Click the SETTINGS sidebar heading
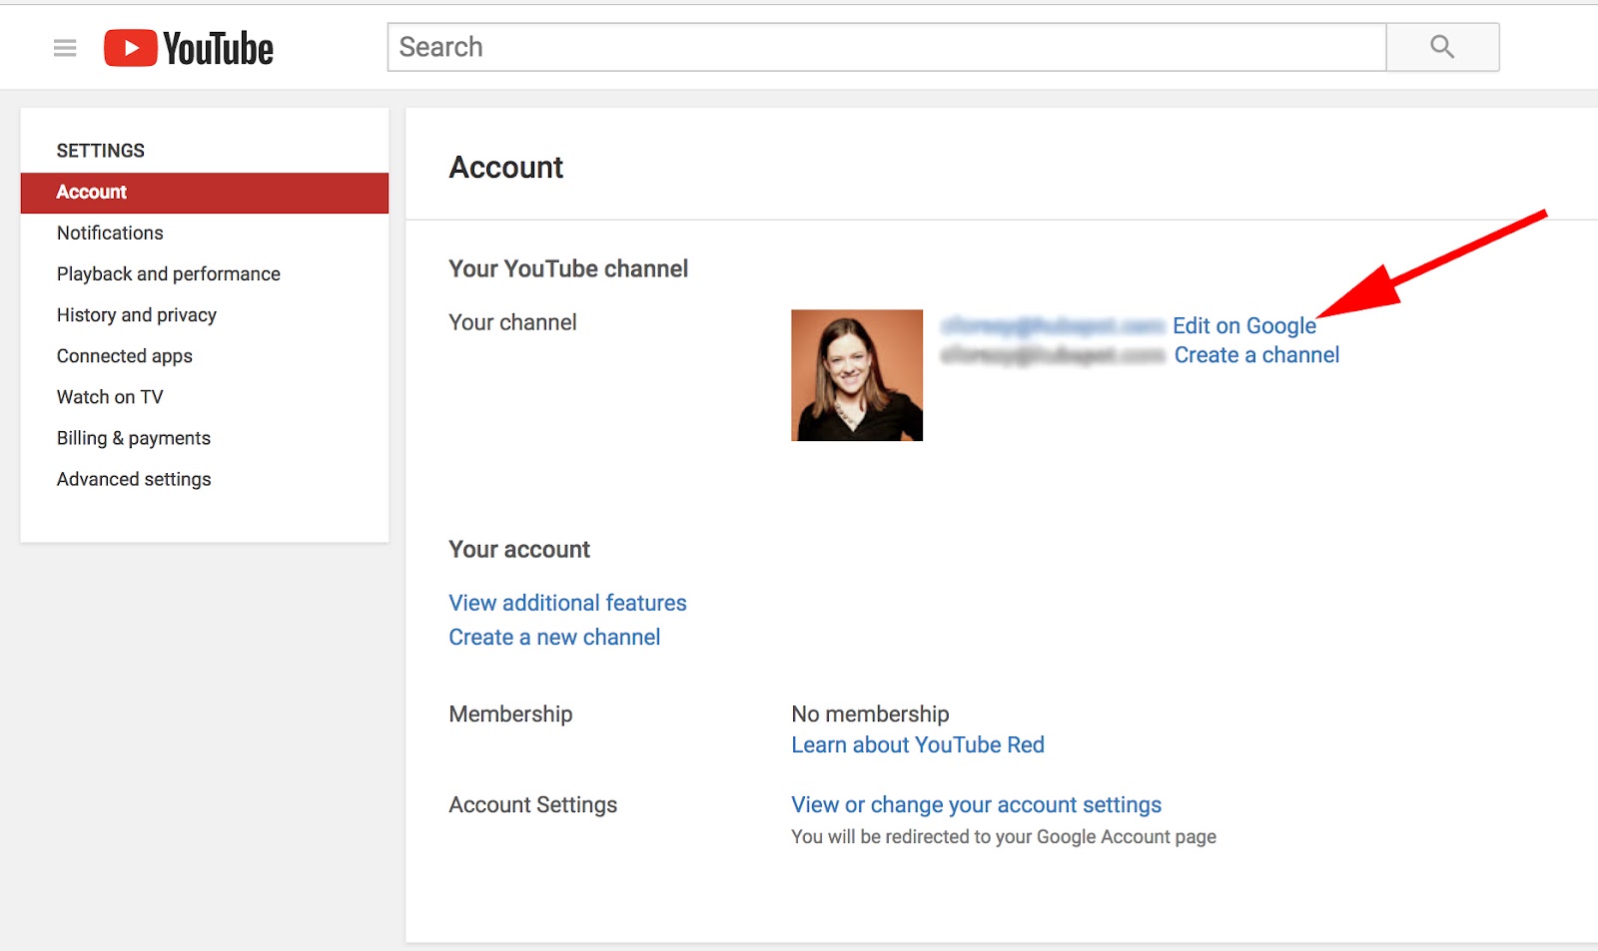 [101, 151]
